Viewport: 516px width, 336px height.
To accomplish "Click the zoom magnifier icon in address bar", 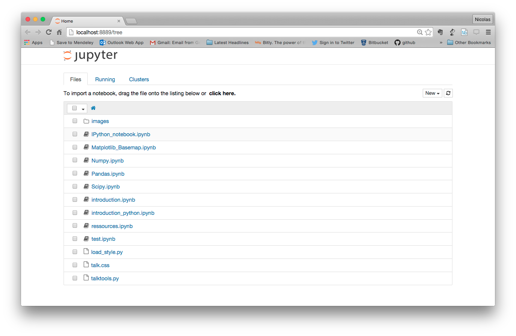I will coord(420,32).
